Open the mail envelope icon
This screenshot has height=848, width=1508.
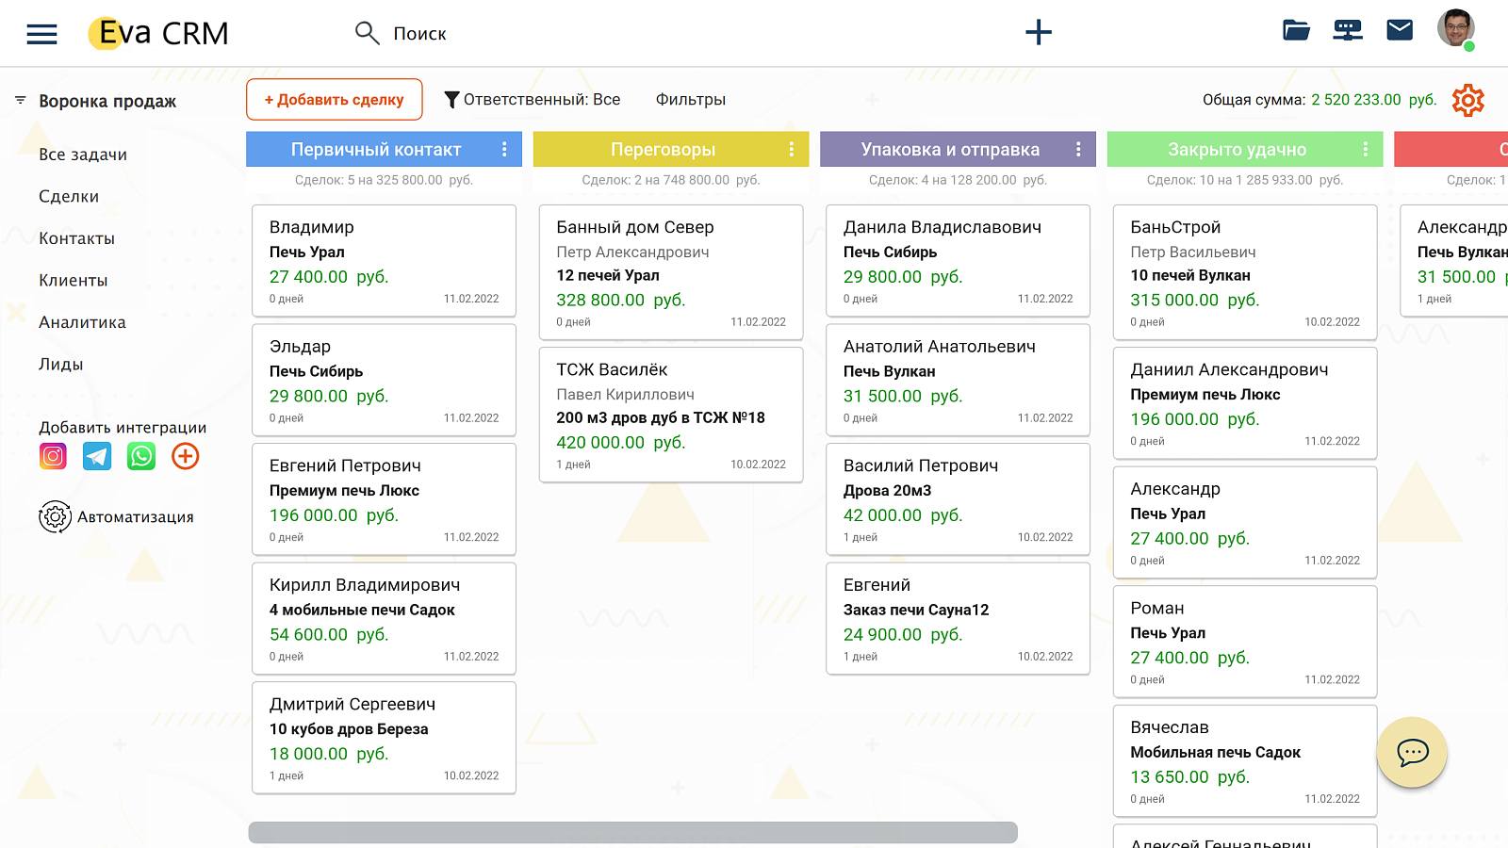[1400, 30]
